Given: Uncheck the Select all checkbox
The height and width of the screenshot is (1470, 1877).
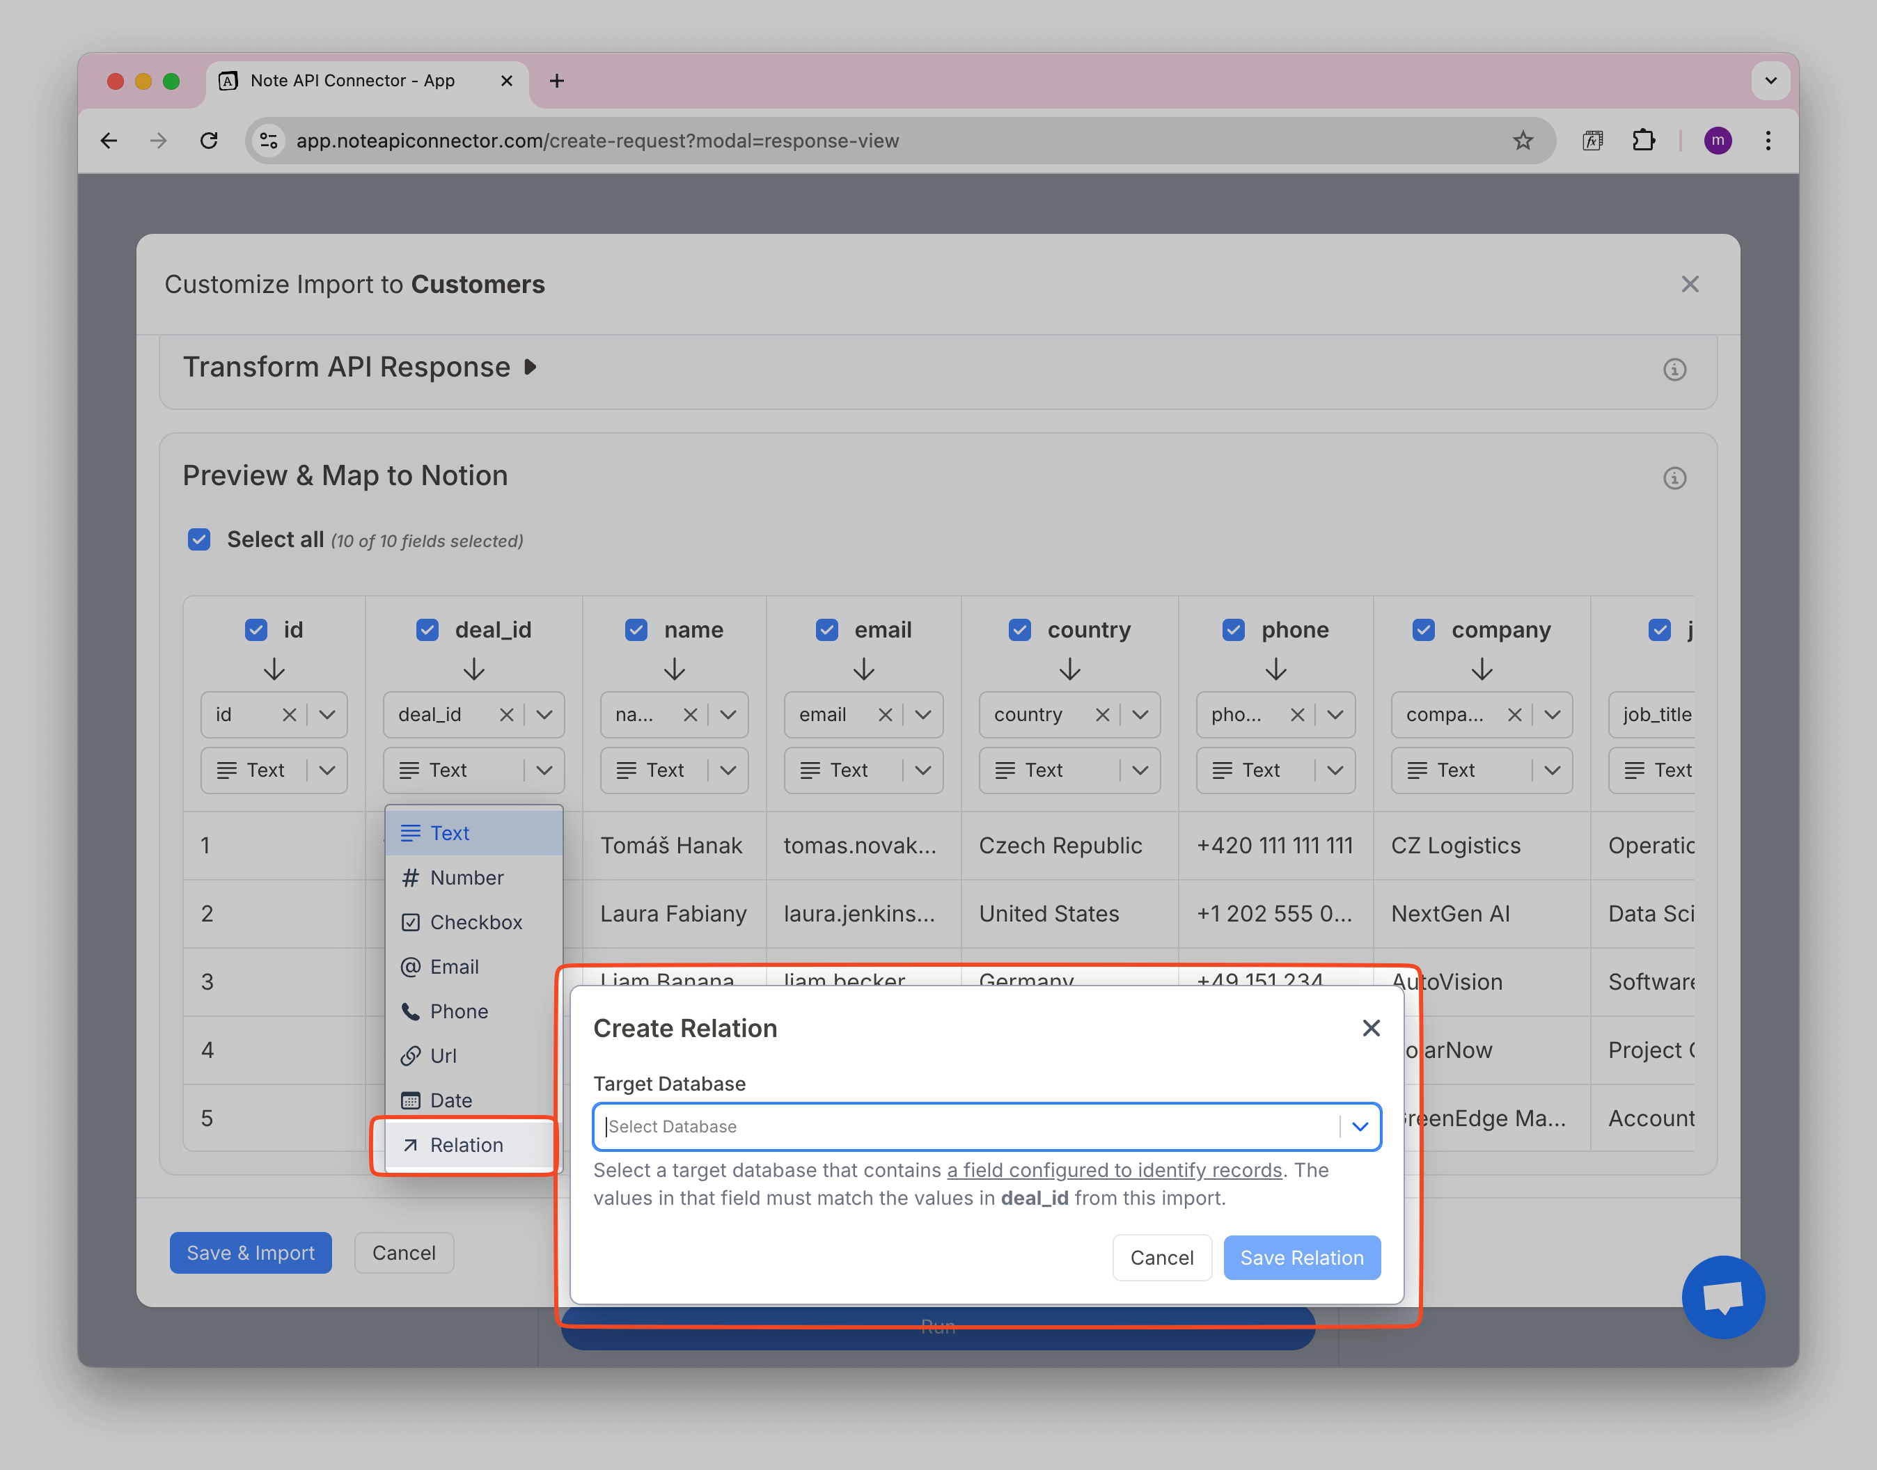Looking at the screenshot, I should pyautogui.click(x=199, y=539).
